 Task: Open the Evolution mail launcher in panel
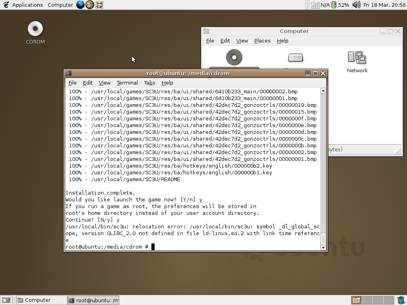point(90,5)
